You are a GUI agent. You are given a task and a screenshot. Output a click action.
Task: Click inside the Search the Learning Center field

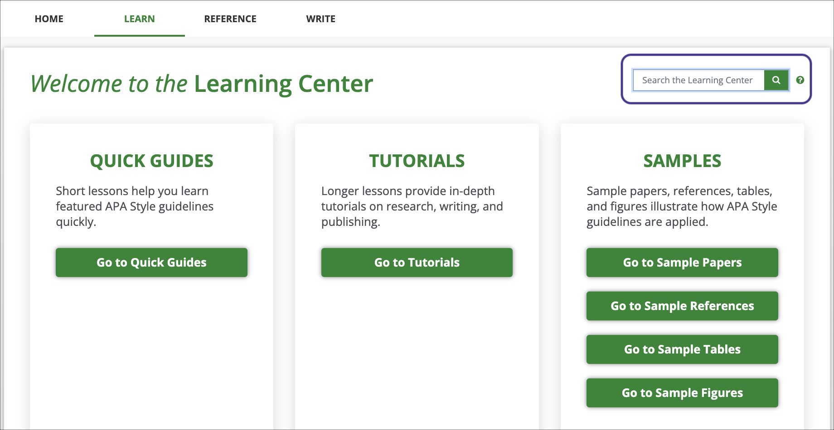pos(698,80)
